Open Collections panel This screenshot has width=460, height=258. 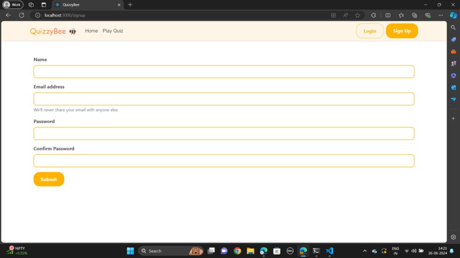pyautogui.click(x=414, y=15)
